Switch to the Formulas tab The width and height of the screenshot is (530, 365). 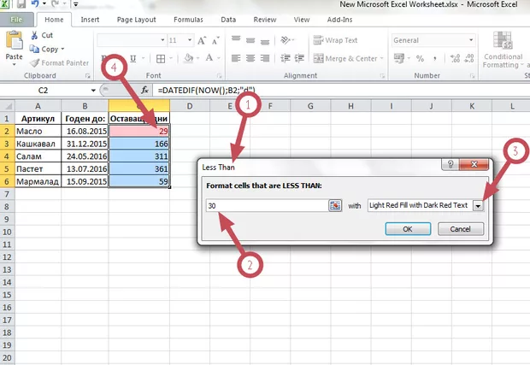click(188, 20)
